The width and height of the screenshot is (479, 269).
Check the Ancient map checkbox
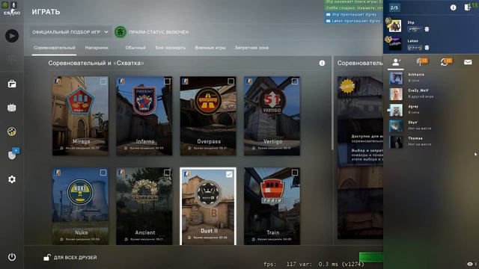coord(167,173)
